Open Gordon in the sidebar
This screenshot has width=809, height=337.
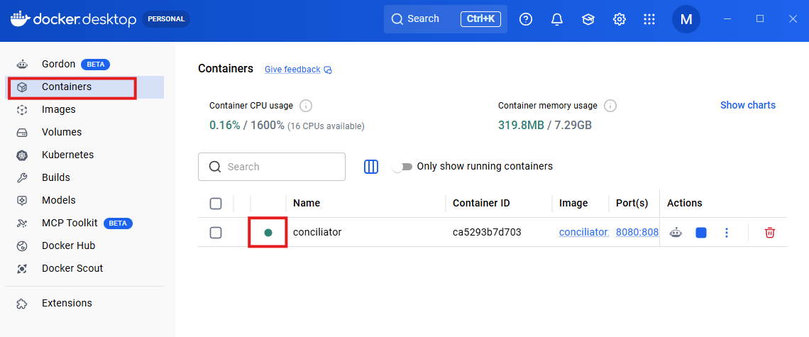tap(84, 64)
